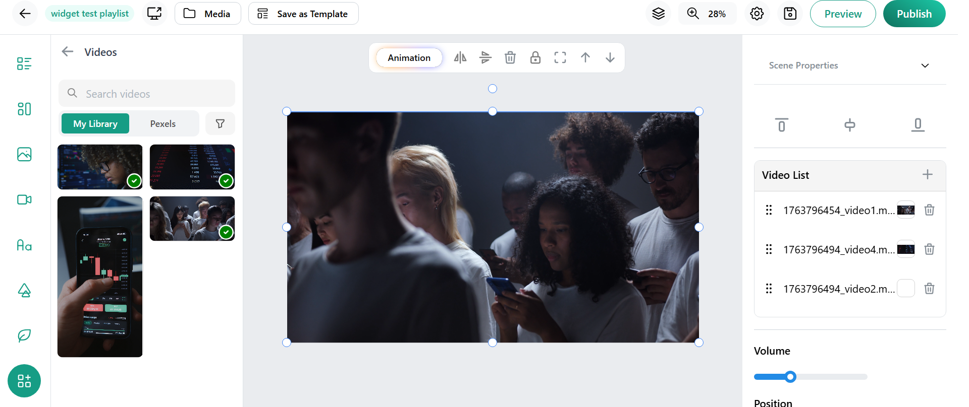The width and height of the screenshot is (969, 407).
Task: Switch to Pexels tab
Action: point(163,123)
